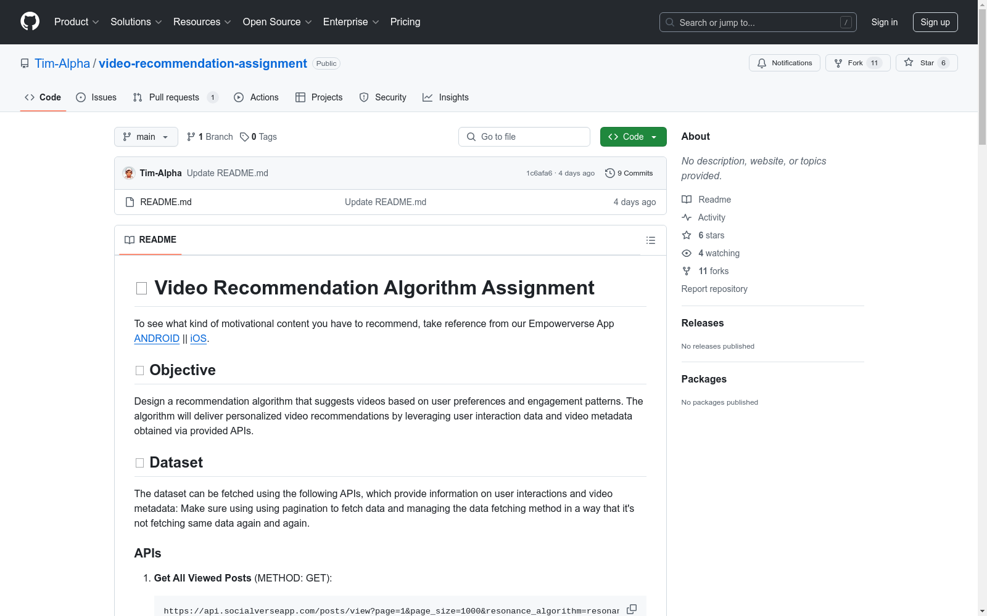Switch to the Pull requests tab
987x616 pixels.
[174, 97]
